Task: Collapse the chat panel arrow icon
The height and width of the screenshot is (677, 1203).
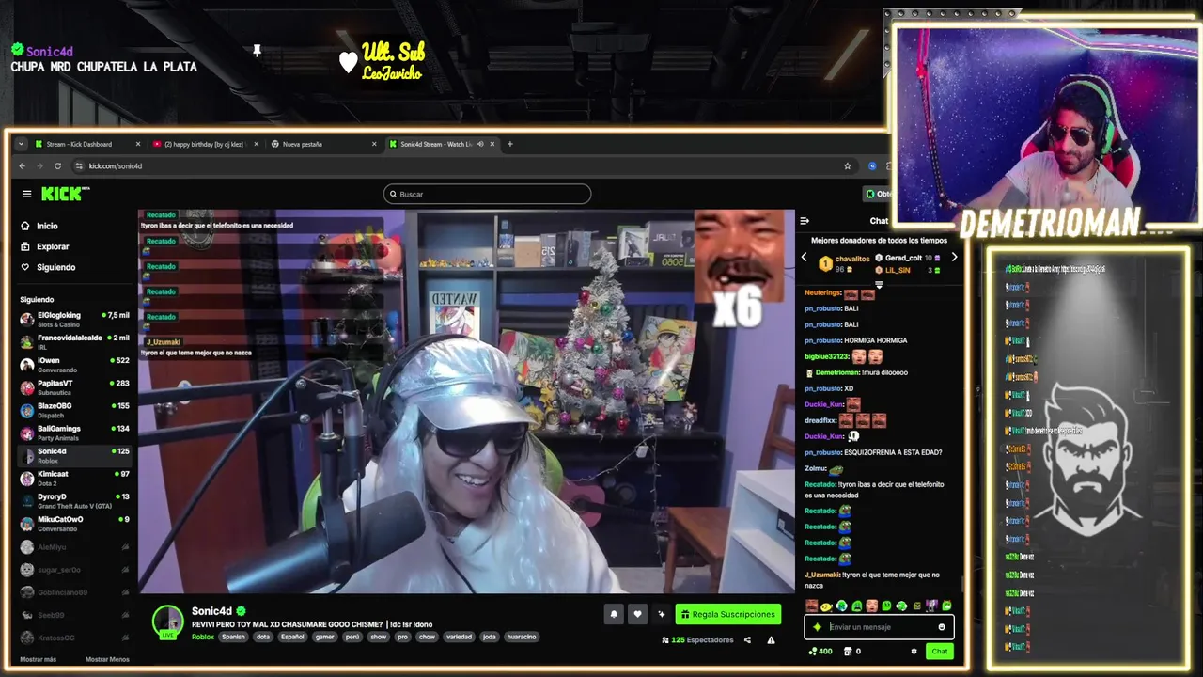Action: (805, 221)
